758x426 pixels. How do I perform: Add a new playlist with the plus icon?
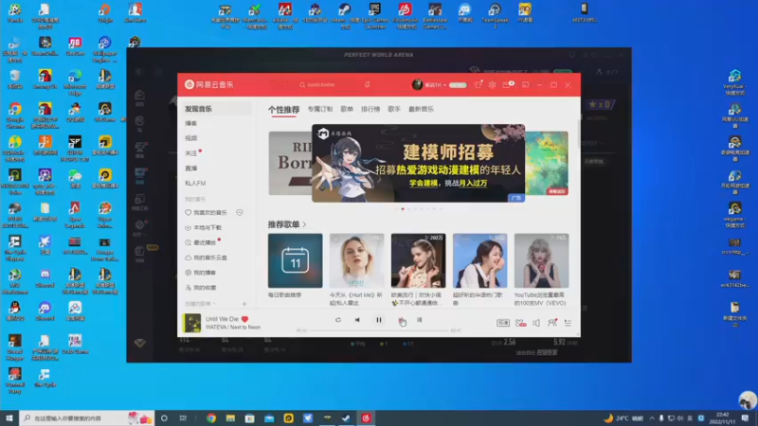244,304
